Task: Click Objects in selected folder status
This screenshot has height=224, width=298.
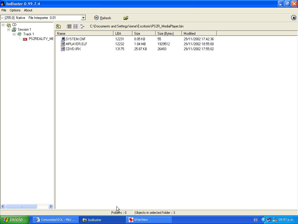Action: pyautogui.click(x=155, y=213)
